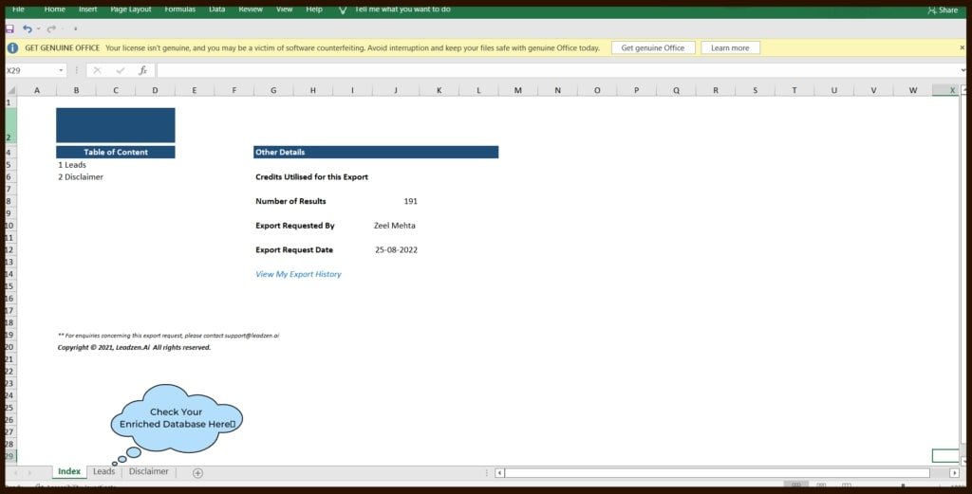Viewport: 972px width, 494px height.
Task: Click the Cancel X icon in formula bar
Action: [97, 70]
